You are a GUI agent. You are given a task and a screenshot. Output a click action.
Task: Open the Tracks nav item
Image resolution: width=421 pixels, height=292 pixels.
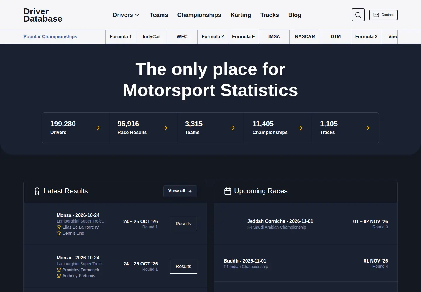tap(270, 15)
